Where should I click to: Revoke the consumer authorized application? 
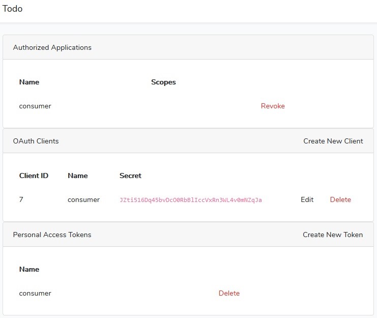click(x=273, y=106)
